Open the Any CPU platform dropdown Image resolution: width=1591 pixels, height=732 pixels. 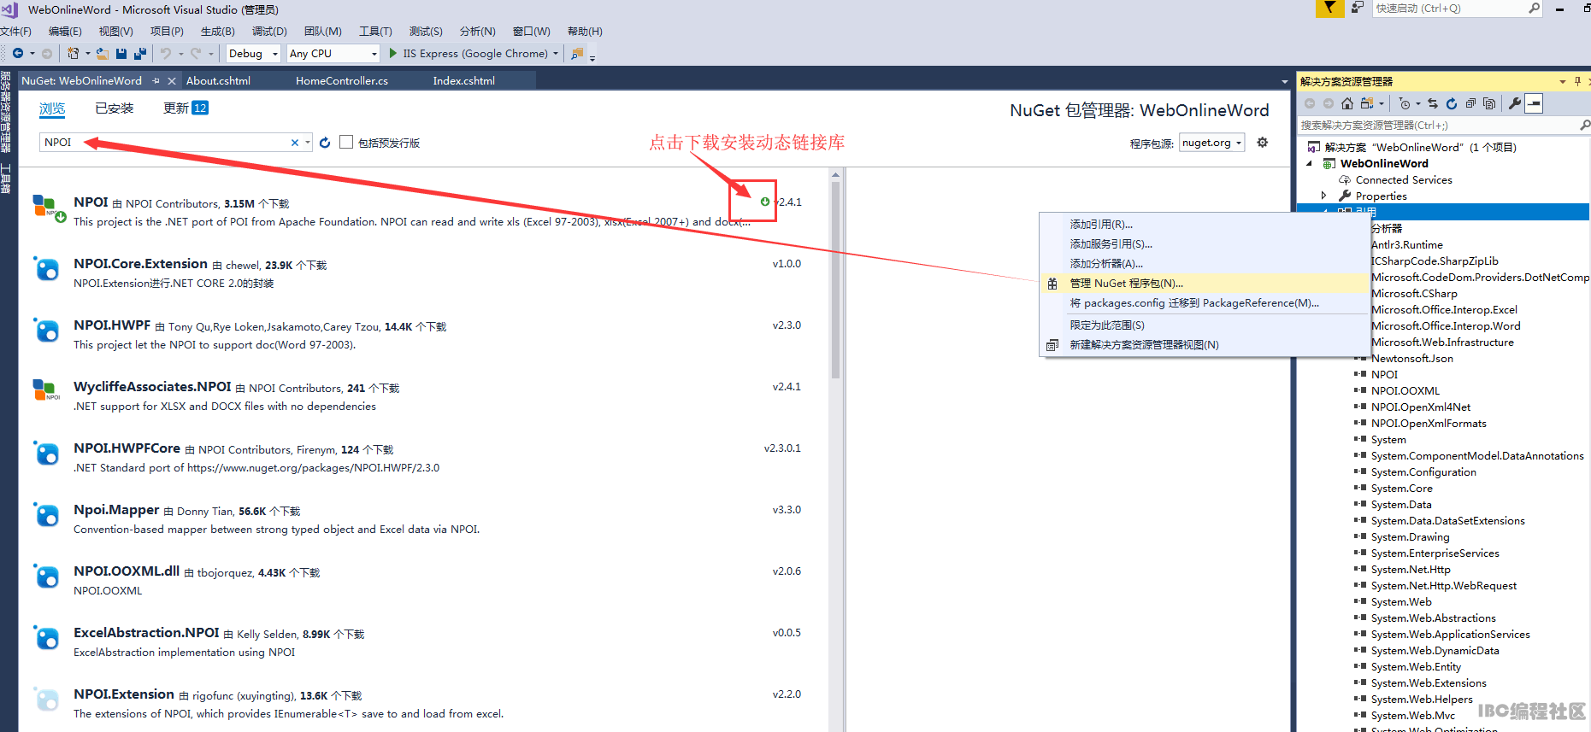(x=374, y=54)
